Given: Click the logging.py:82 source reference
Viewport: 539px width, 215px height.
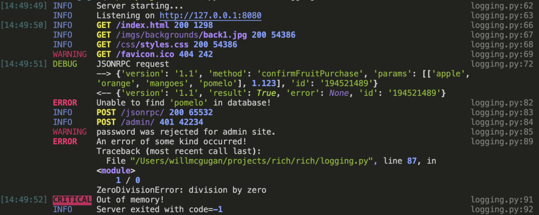Looking at the screenshot, I should click(502, 103).
